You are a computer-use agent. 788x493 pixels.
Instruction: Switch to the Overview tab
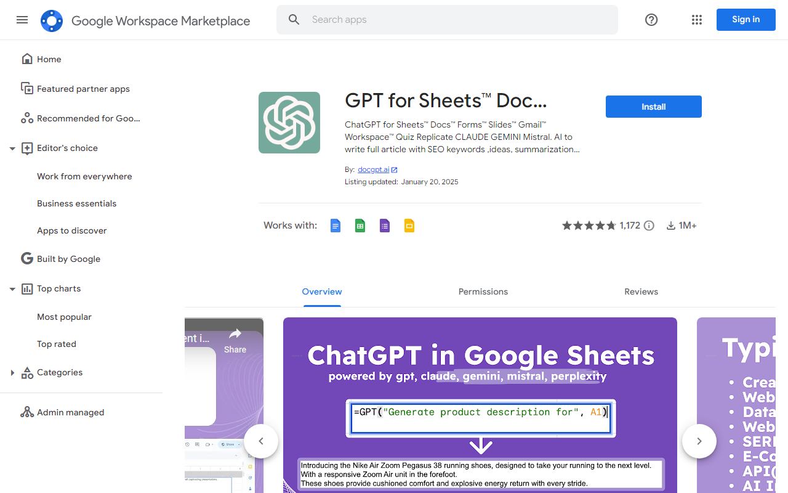coord(322,291)
